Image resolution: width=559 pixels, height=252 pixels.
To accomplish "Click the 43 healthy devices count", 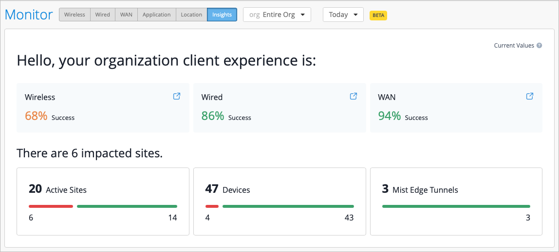I will 349,218.
